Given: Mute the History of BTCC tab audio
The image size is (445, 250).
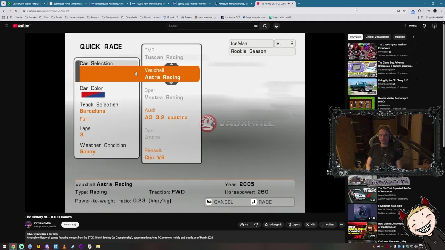Looking at the screenshot, I should 288,3.
